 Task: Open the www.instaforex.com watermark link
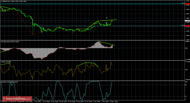point(17,99)
